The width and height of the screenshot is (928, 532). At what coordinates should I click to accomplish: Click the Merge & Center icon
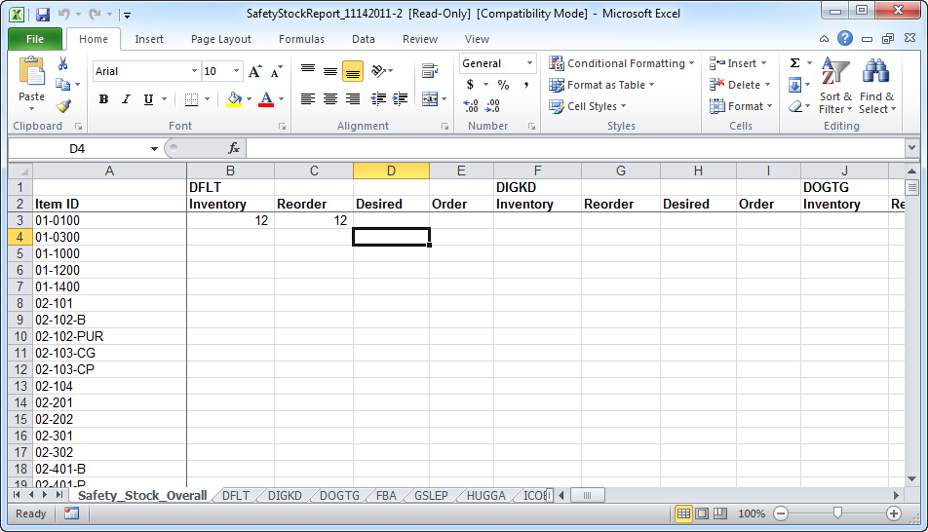click(430, 99)
